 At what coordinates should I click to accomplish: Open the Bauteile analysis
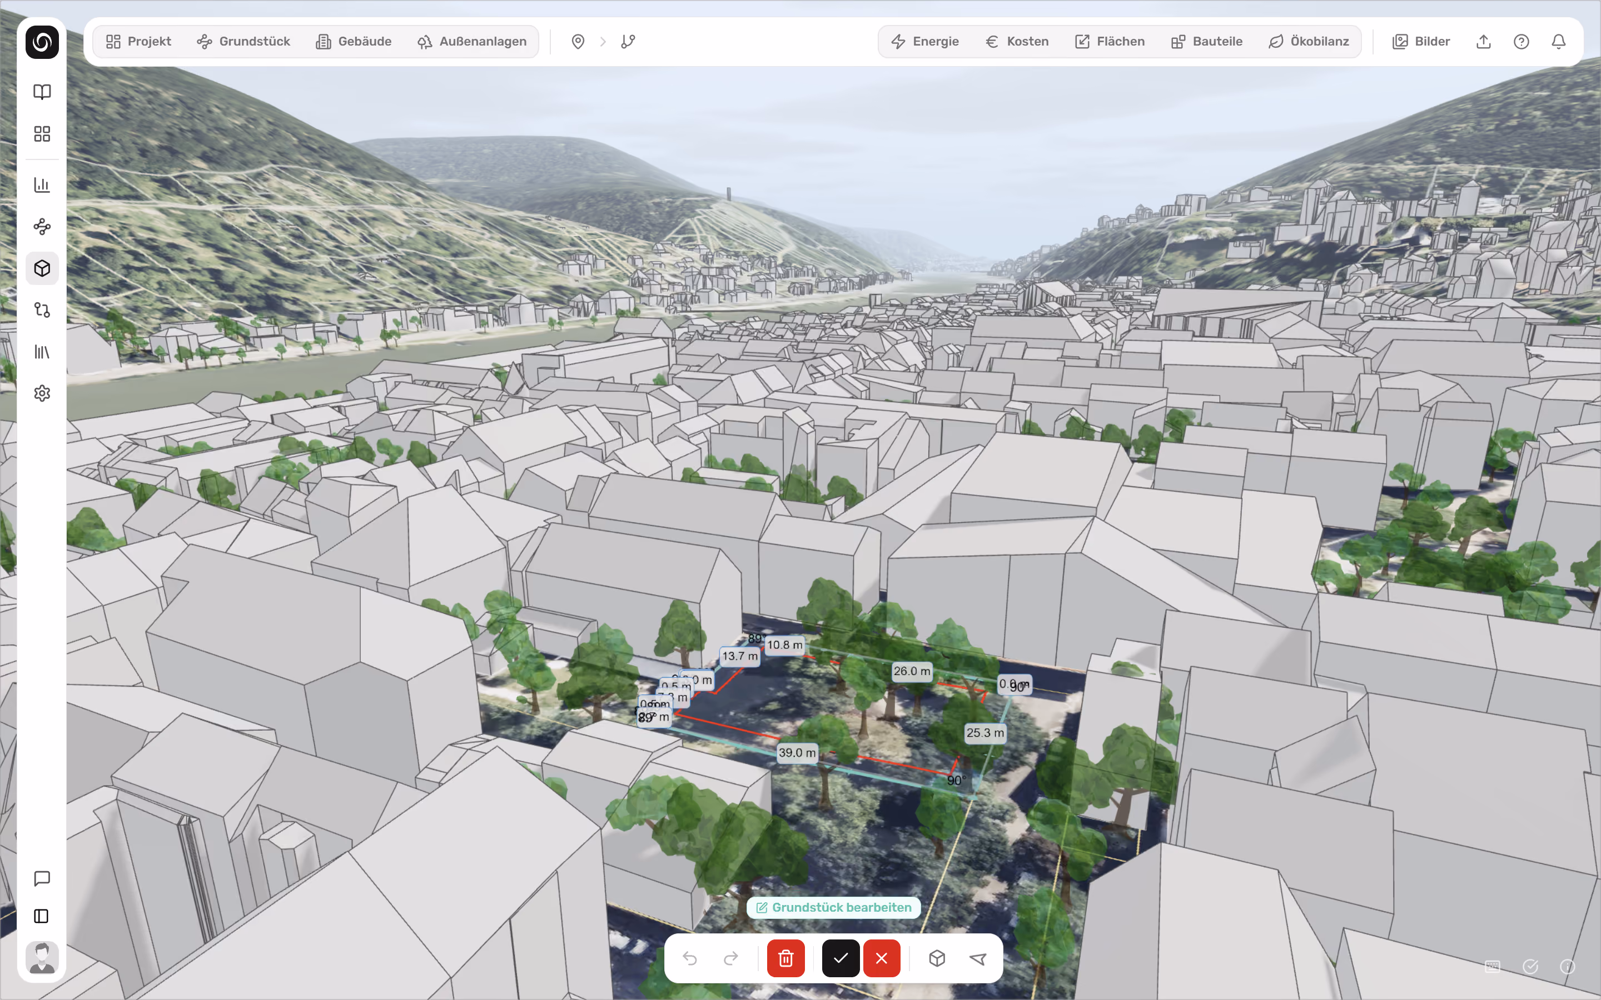[x=1206, y=42]
